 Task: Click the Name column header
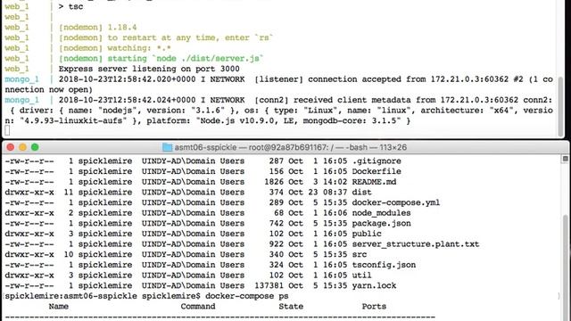point(59,306)
